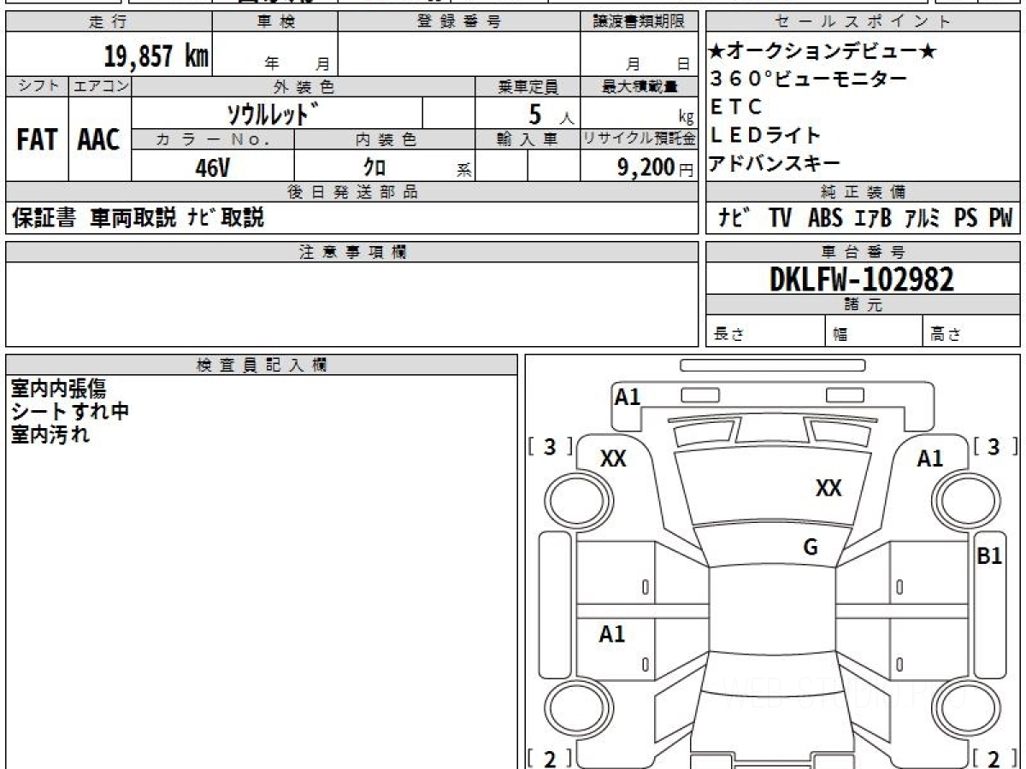Click the エアコン label
The width and height of the screenshot is (1026, 769).
click(x=100, y=86)
